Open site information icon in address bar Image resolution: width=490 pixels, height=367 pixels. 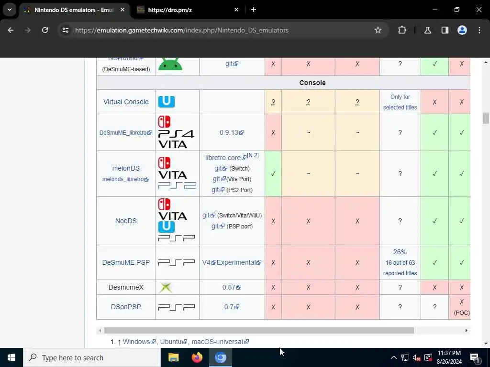click(x=65, y=30)
